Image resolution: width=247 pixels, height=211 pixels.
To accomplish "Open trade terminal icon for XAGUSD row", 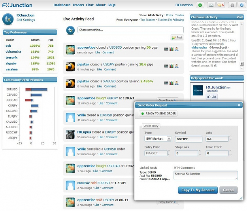I will [166, 83].
